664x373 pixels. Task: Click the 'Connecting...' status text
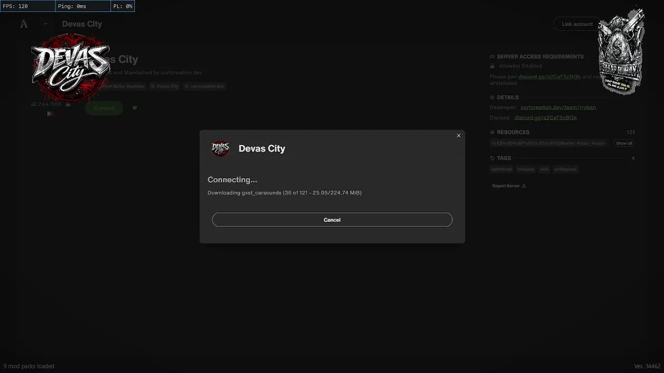[x=232, y=180]
